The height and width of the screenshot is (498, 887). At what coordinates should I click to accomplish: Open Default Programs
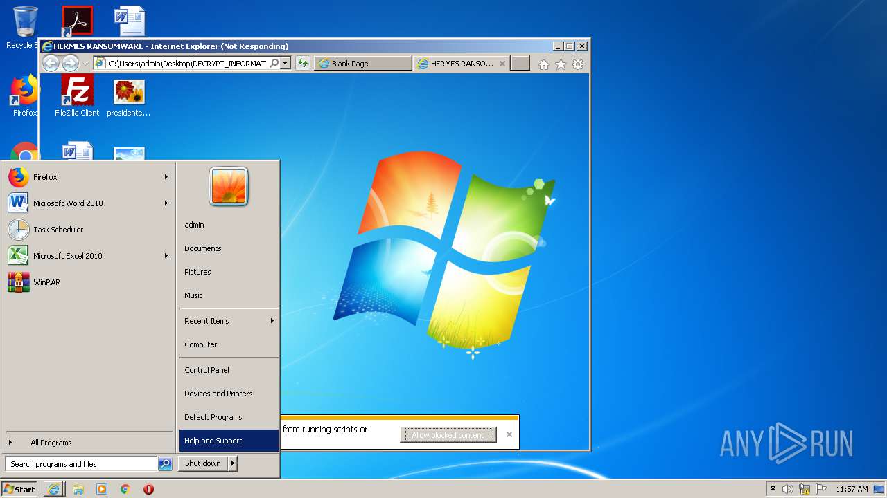pos(229,417)
